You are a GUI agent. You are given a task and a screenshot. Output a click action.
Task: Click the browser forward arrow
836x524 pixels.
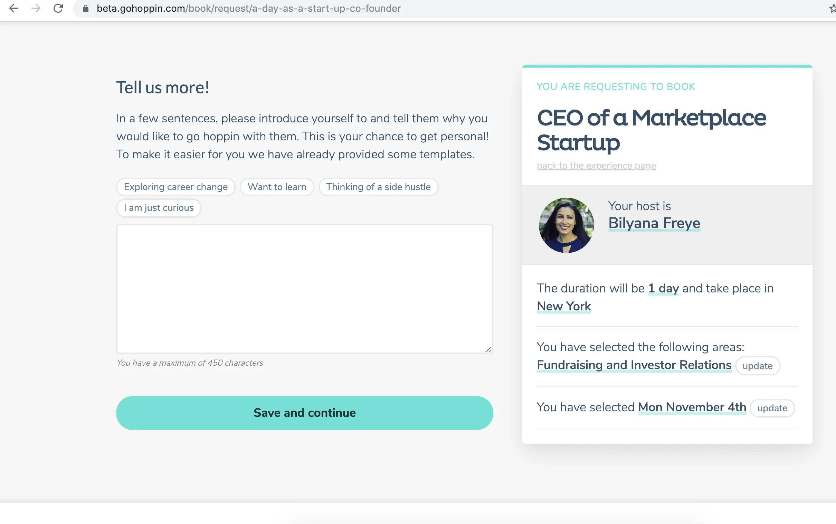pyautogui.click(x=36, y=8)
